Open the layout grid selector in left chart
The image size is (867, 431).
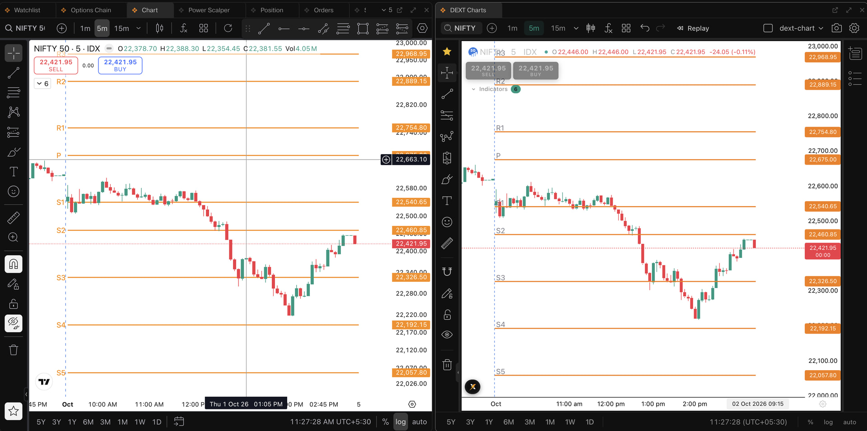point(204,28)
